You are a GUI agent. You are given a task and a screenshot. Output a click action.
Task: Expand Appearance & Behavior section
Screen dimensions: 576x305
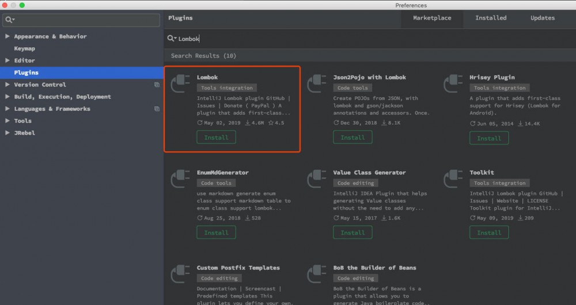click(x=7, y=36)
